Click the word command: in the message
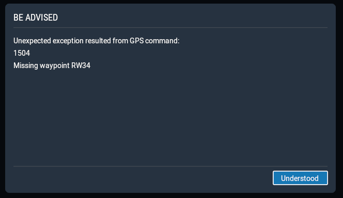 162,41
